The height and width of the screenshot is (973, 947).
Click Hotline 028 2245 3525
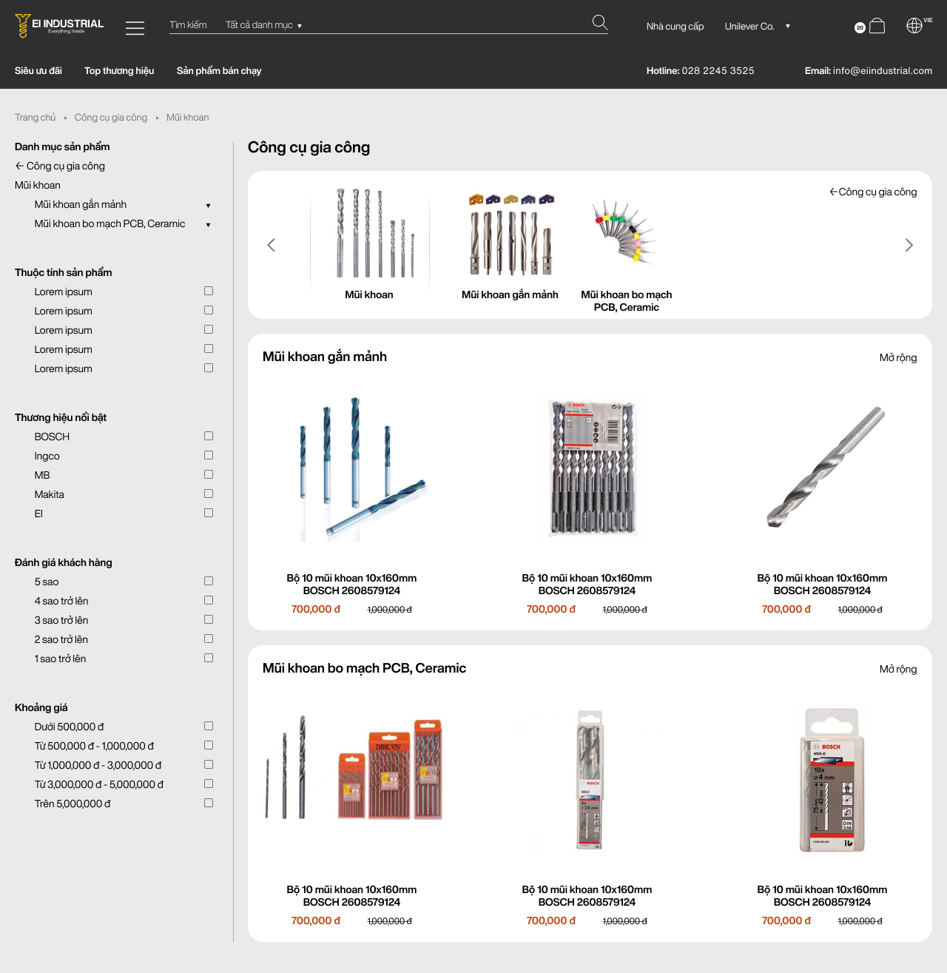[700, 71]
